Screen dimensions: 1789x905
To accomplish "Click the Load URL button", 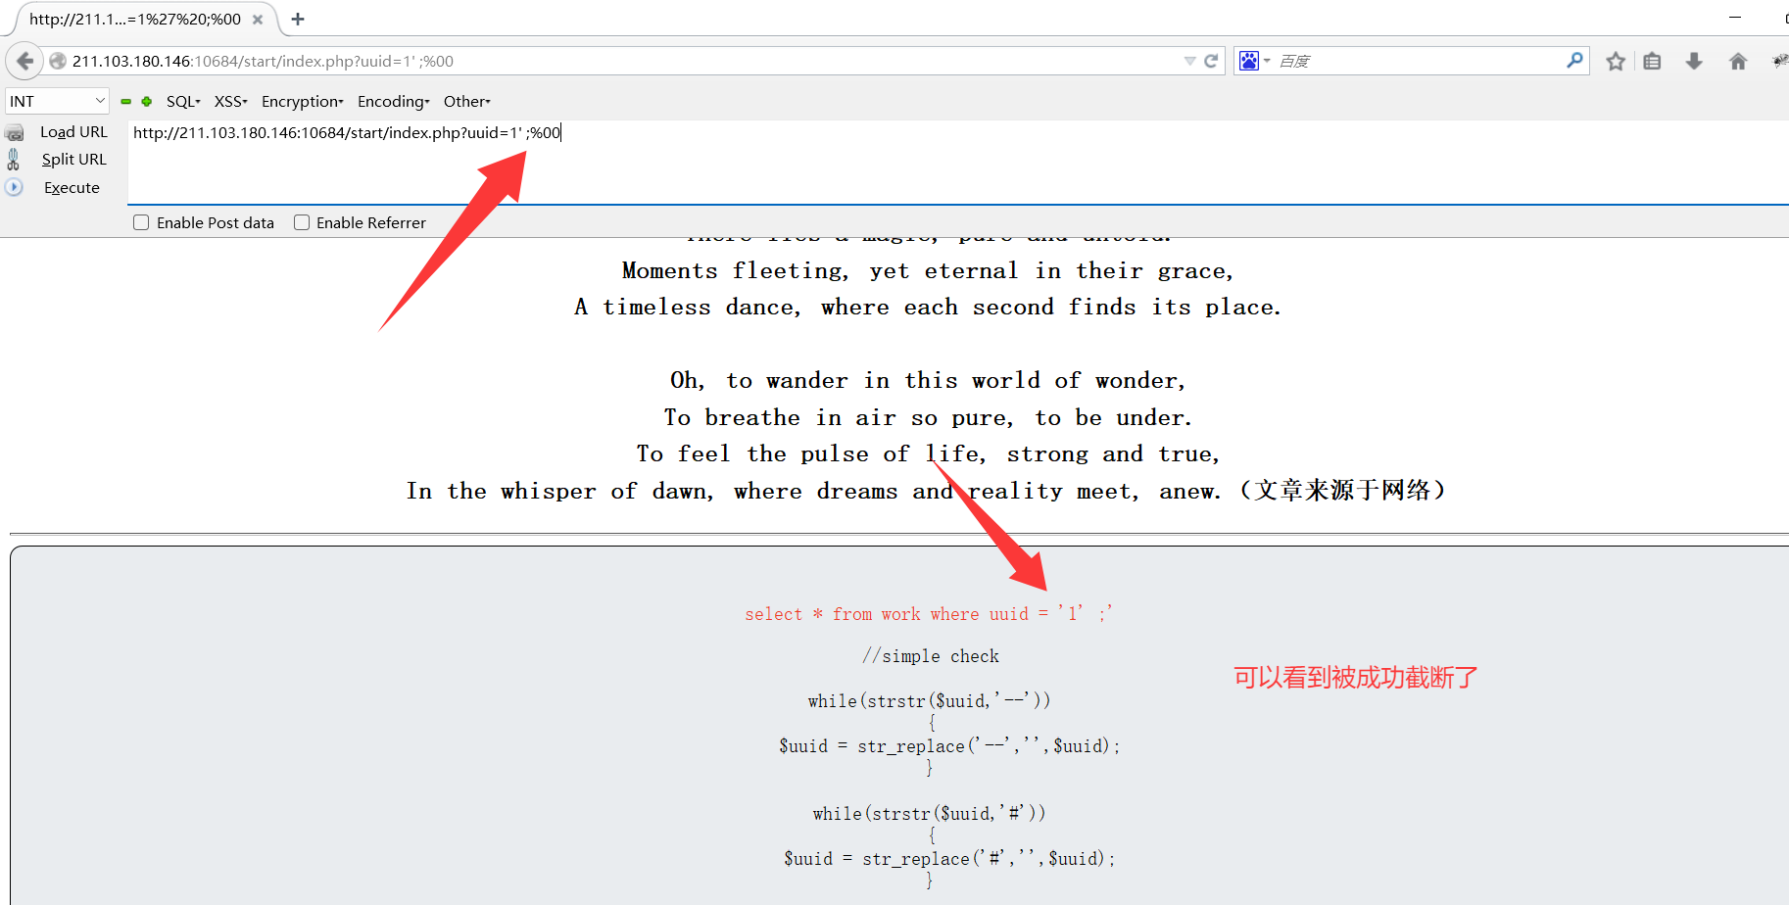I will 73,132.
